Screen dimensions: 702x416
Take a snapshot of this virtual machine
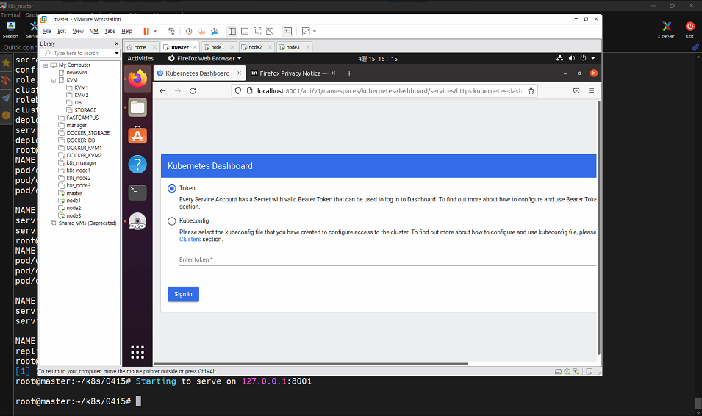189,32
